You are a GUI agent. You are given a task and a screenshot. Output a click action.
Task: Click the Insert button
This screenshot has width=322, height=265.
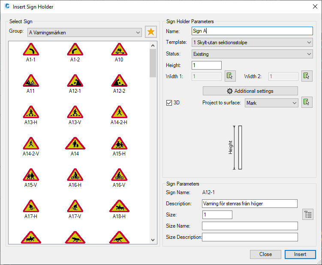pos(300,254)
